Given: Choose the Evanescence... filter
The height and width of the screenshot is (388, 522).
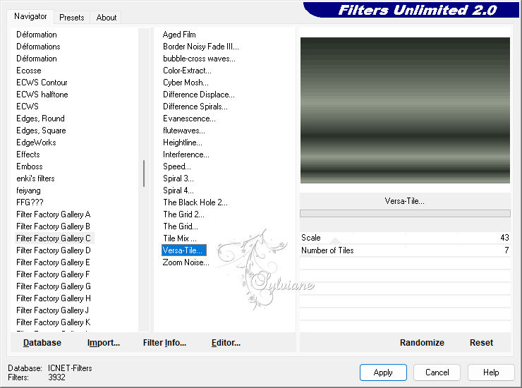Looking at the screenshot, I should point(189,119).
